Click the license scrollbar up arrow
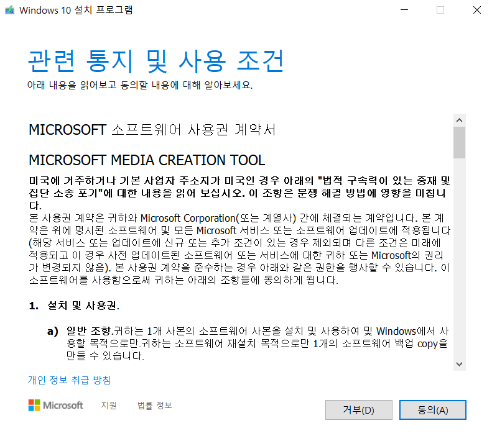 (460, 120)
